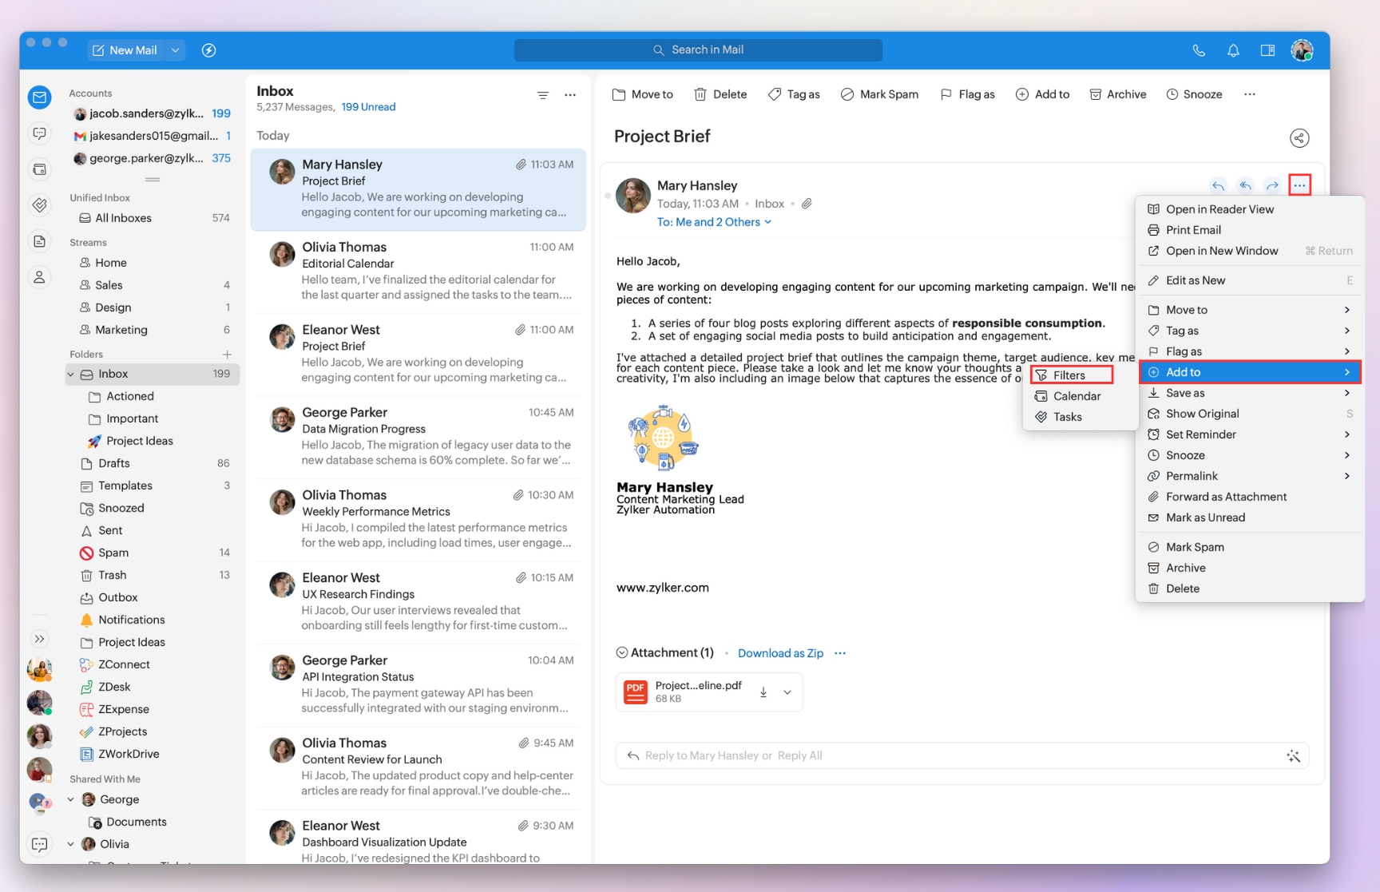
Task: Open attachment section more options ellipsis
Action: point(840,653)
